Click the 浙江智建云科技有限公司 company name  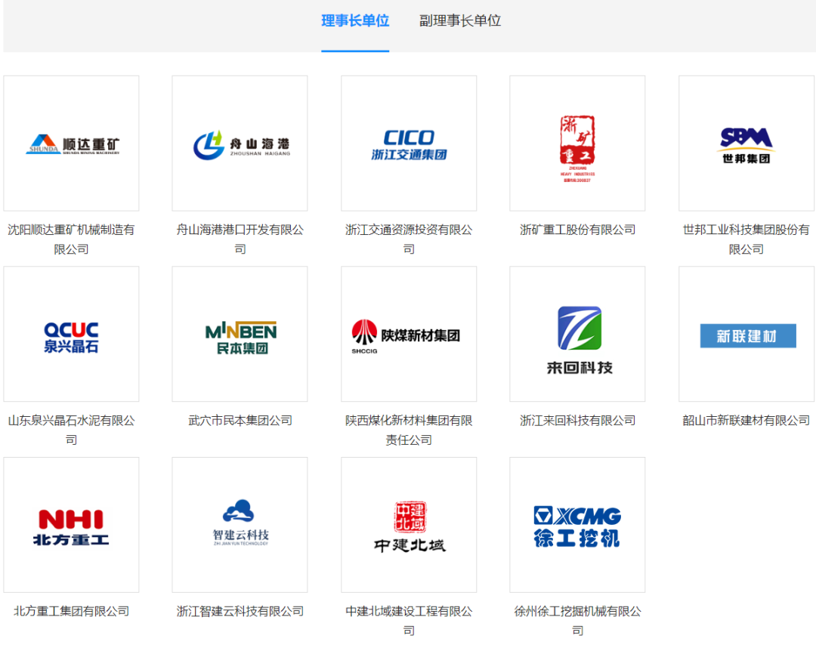pos(240,611)
